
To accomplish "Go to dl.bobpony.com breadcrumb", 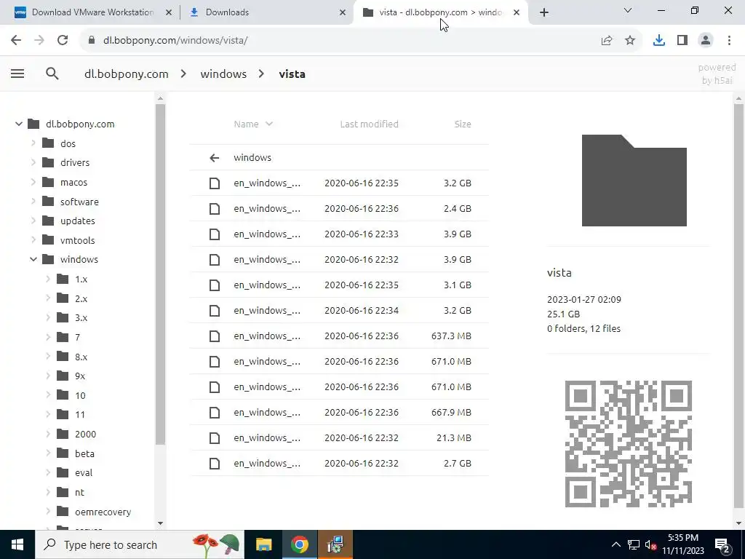I will tap(127, 74).
